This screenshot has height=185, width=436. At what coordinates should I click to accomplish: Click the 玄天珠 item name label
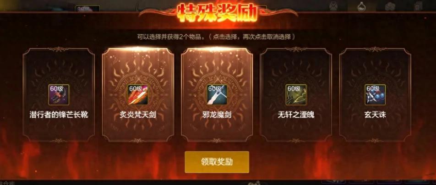point(376,115)
